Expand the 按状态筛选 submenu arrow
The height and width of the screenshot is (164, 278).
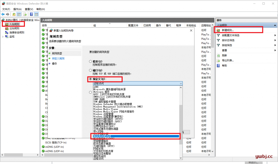pos(275,40)
